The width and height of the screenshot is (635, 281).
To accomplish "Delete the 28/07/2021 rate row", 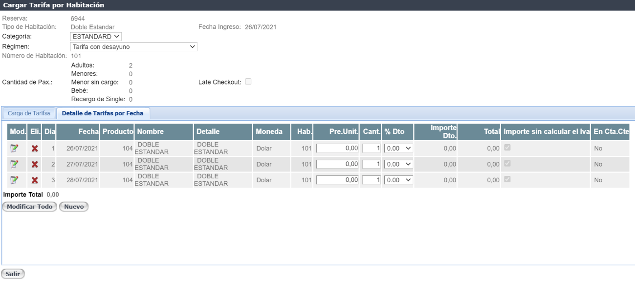I will pos(35,180).
